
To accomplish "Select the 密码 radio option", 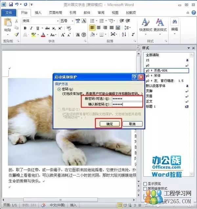I will [x=59, y=89].
